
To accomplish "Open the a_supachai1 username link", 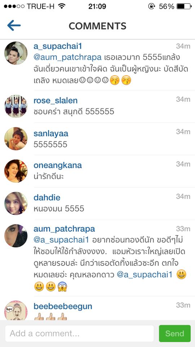I will pyautogui.click(x=58, y=46).
